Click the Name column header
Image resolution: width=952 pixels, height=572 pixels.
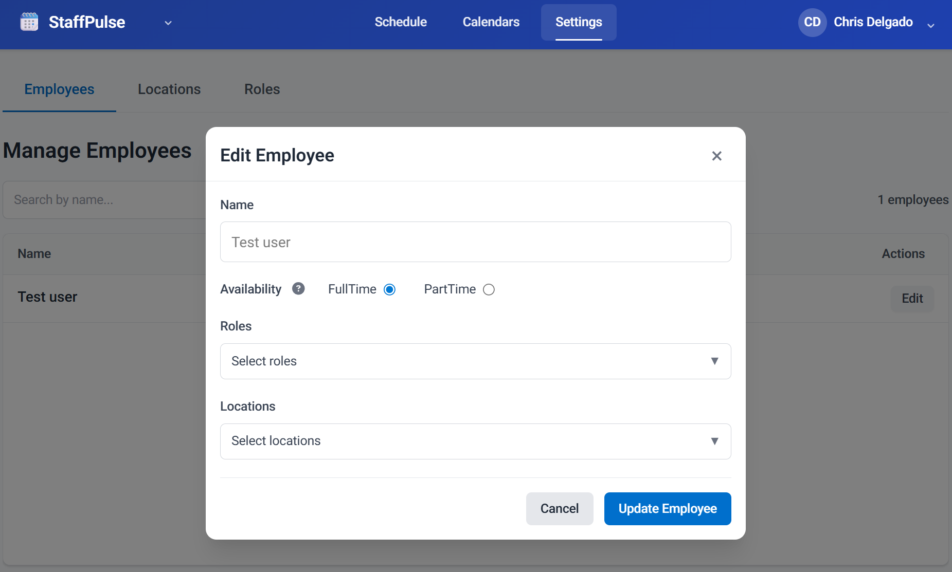(x=34, y=254)
